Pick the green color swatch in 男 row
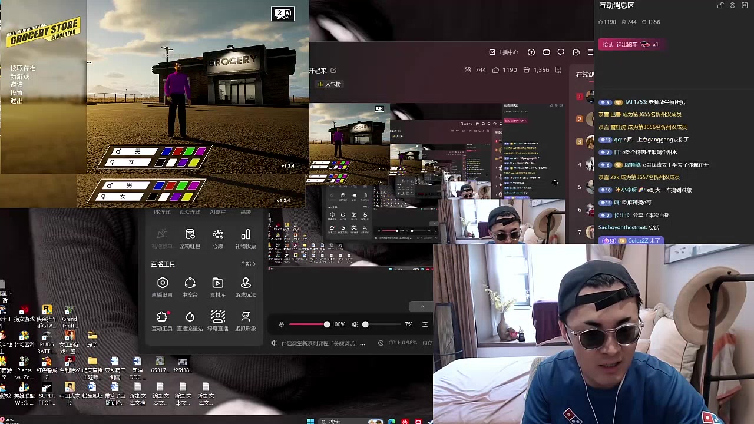This screenshot has height=424, width=754. (189, 151)
